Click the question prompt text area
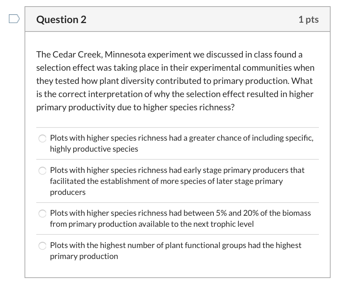 coord(175,81)
